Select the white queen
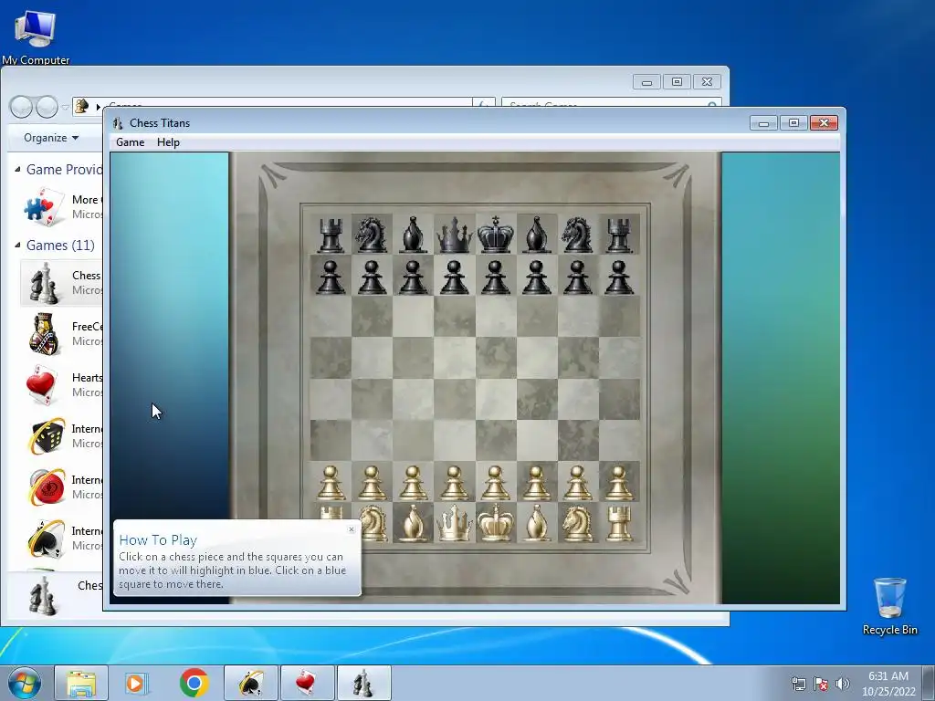The height and width of the screenshot is (701, 935). click(x=454, y=523)
